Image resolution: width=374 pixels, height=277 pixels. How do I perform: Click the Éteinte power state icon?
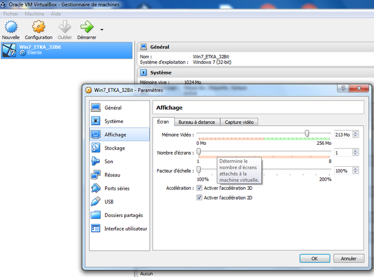tap(23, 53)
